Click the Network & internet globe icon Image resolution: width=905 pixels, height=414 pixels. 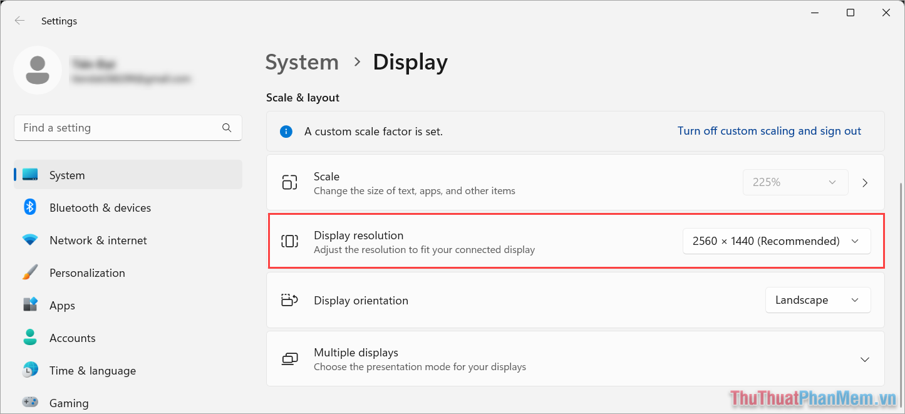(29, 240)
